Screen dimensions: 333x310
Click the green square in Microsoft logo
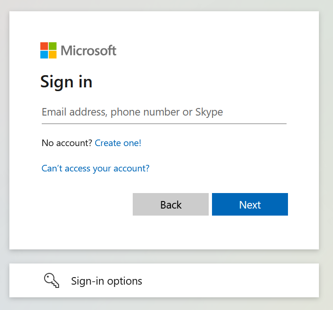53,46
